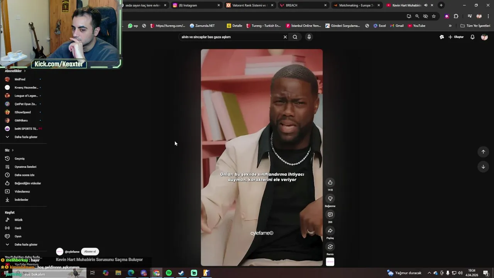494x278 pixels.
Task: Open the Gmail bookmark
Action: (x=397, y=26)
